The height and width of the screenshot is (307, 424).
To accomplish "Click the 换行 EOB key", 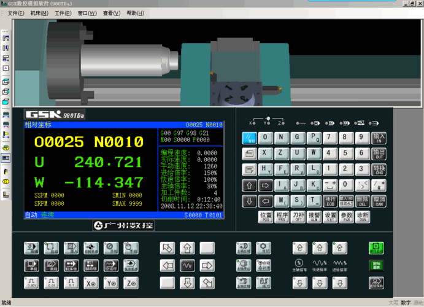I will click(x=330, y=201).
